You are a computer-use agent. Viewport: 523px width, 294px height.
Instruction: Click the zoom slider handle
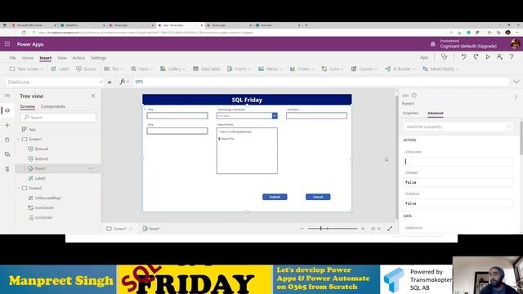point(321,229)
